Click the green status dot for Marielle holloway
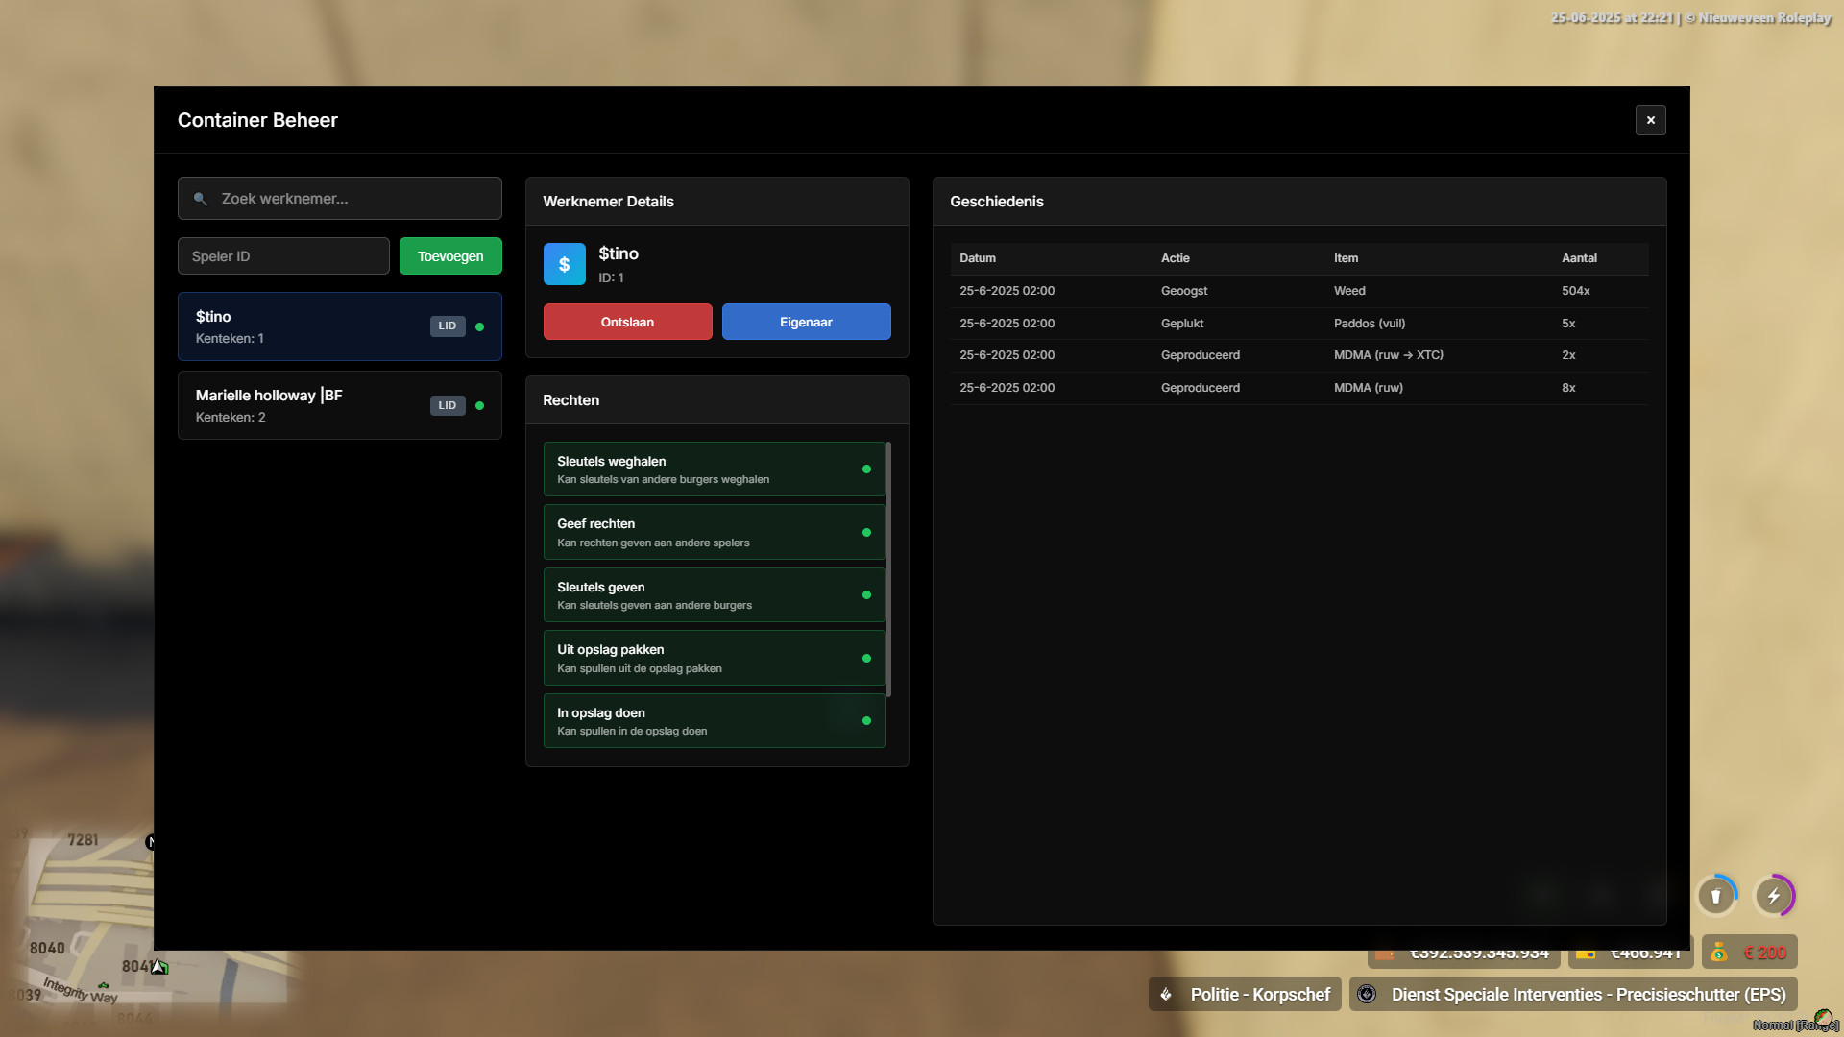Viewport: 1844px width, 1037px height. (480, 405)
